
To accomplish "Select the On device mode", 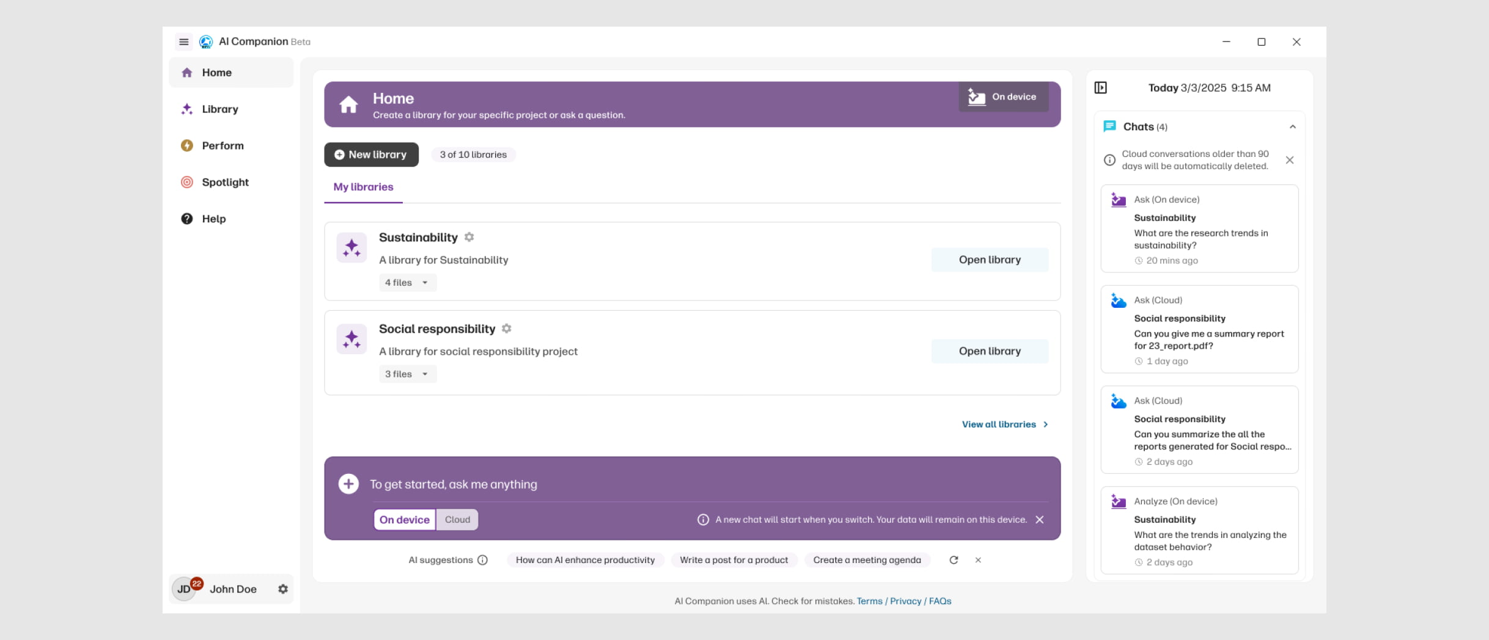I will (405, 520).
